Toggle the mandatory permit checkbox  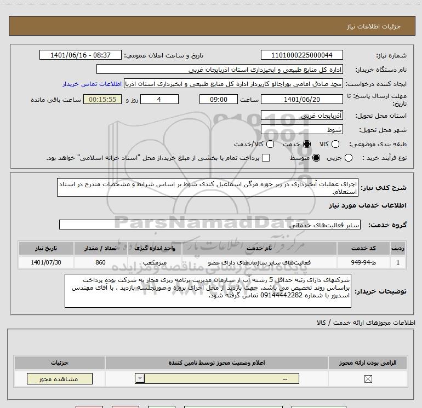pyautogui.click(x=368, y=379)
